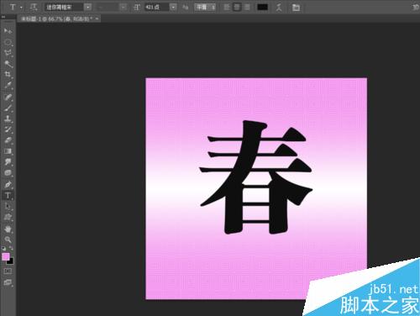Select the Horizontal Type tool in toolbox
420x316 pixels.
point(8,195)
